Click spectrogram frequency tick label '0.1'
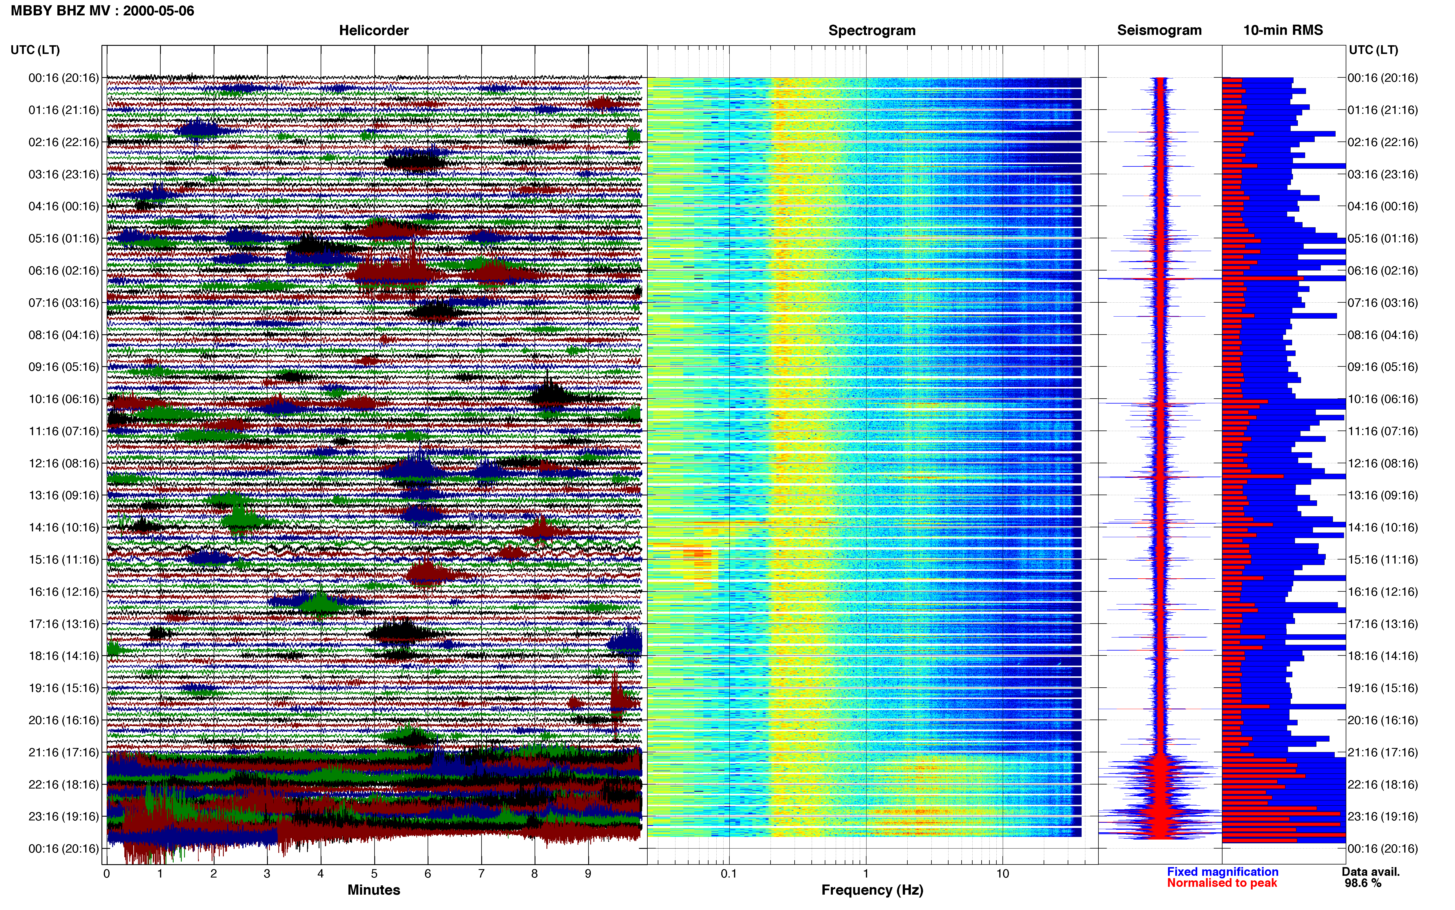1455x910 pixels. pyautogui.click(x=729, y=874)
